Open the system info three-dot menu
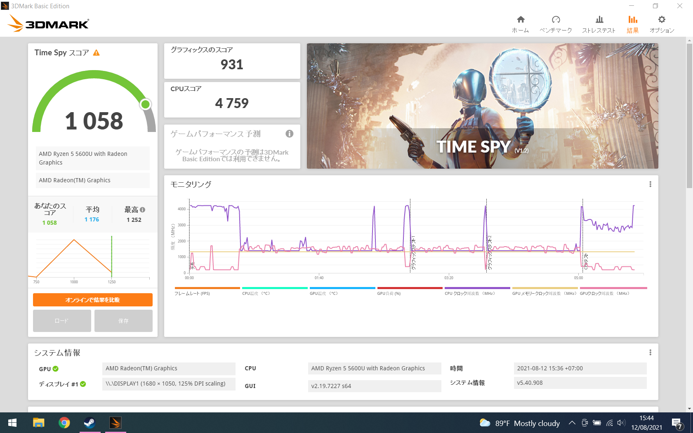 coord(650,353)
